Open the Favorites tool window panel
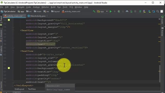165x93 pixels. click(1, 87)
